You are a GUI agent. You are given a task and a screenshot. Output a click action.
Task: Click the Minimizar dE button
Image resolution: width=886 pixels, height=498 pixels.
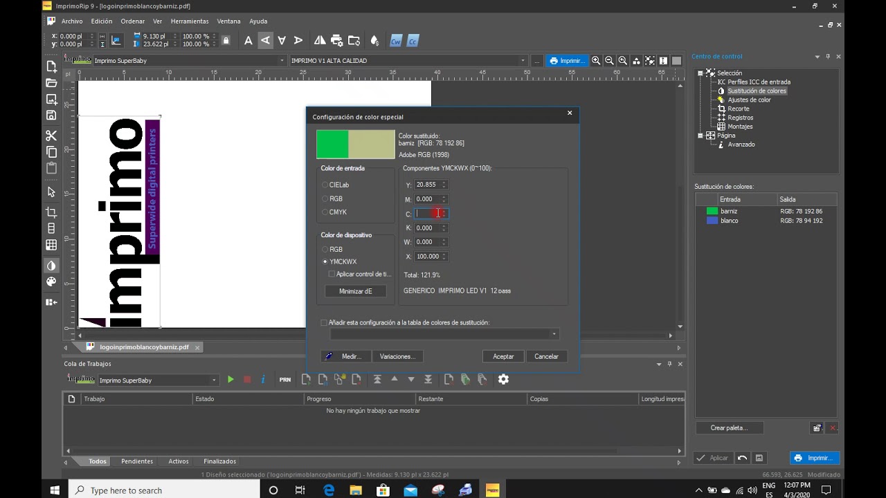point(356,291)
